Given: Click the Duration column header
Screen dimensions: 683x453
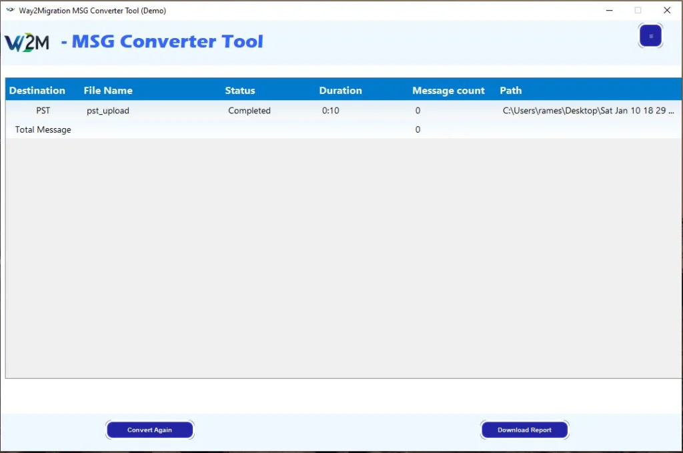Looking at the screenshot, I should [x=340, y=91].
